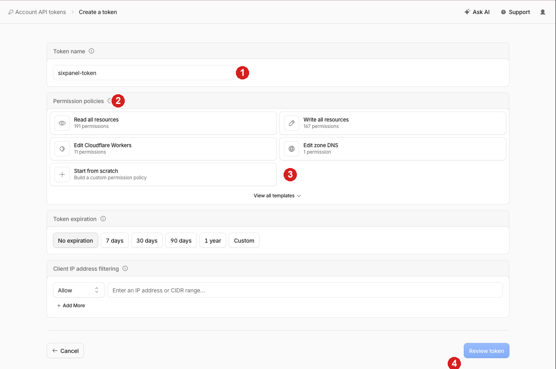The height and width of the screenshot is (369, 556).
Task: Choose 7 days expiration
Action: pos(115,240)
